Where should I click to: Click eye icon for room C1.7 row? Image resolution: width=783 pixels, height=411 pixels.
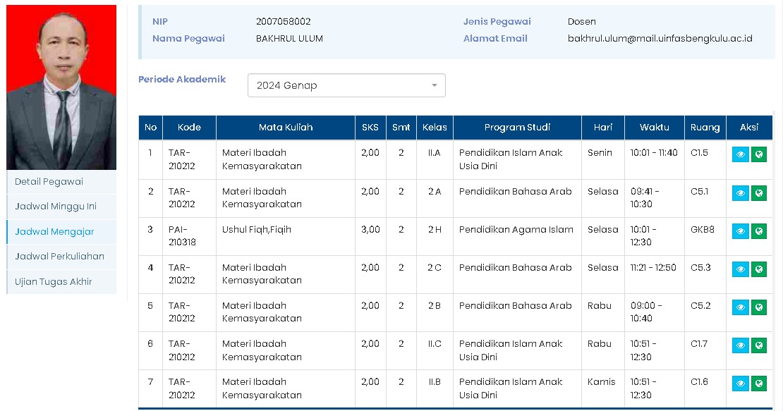(740, 345)
